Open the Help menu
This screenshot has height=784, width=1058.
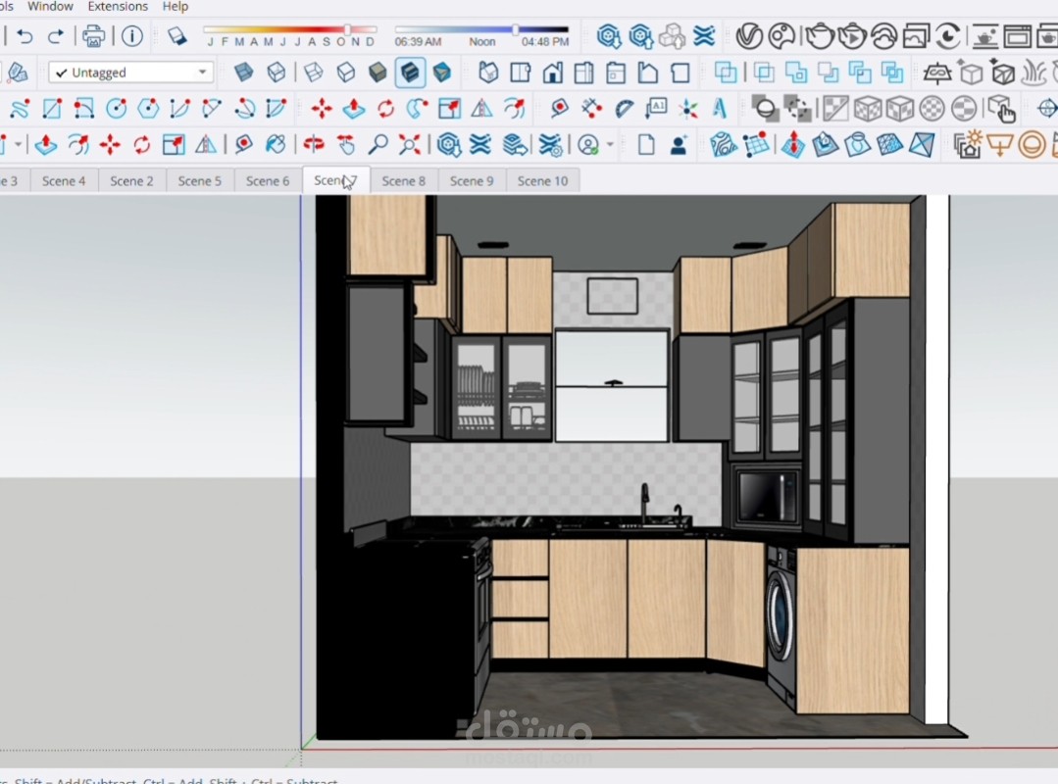[176, 6]
